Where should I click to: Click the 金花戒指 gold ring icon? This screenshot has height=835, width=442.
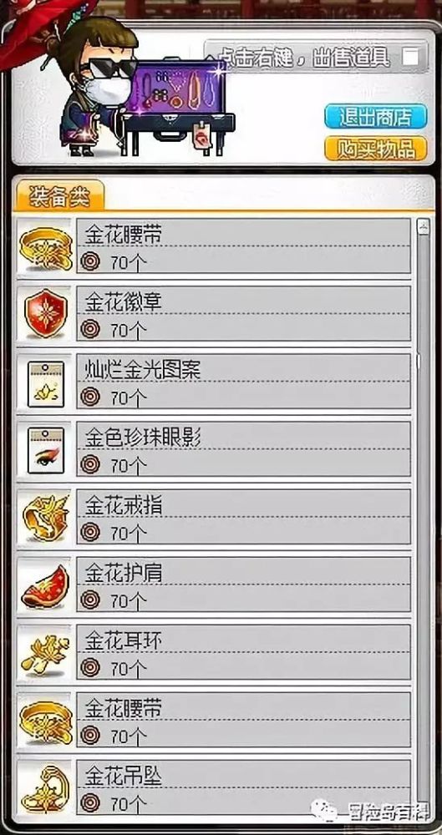45,518
